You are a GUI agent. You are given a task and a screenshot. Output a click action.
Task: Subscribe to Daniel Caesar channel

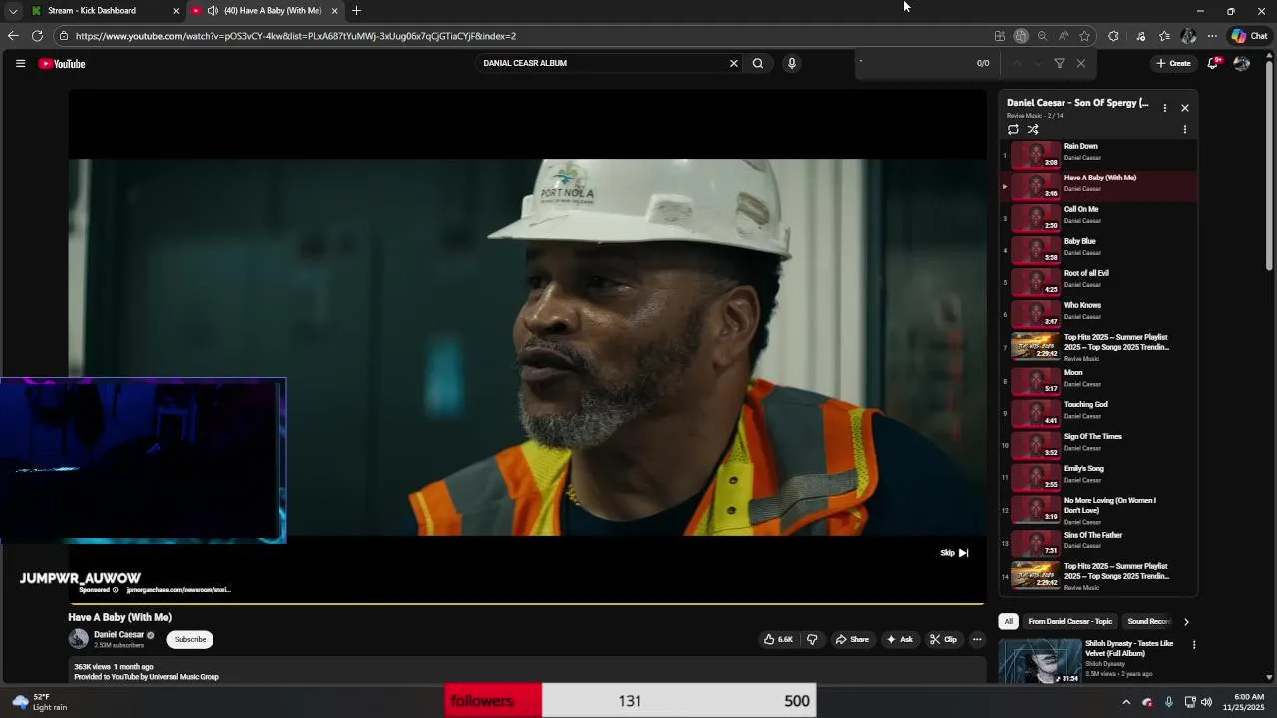point(190,639)
